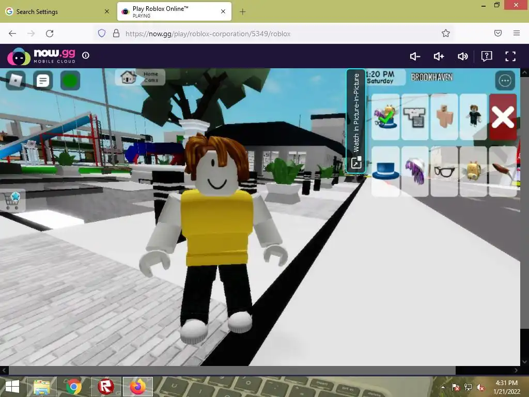Enter fullscreen with now.gg expand icon
Image resolution: width=529 pixels, height=397 pixels.
[510, 56]
